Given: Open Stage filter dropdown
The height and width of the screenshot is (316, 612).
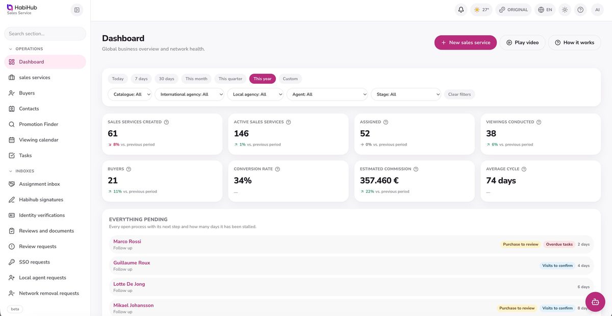Looking at the screenshot, I should pyautogui.click(x=406, y=94).
